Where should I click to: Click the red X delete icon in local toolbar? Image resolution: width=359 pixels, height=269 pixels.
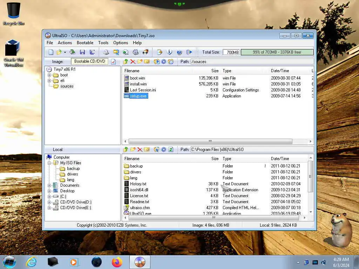coord(140,150)
